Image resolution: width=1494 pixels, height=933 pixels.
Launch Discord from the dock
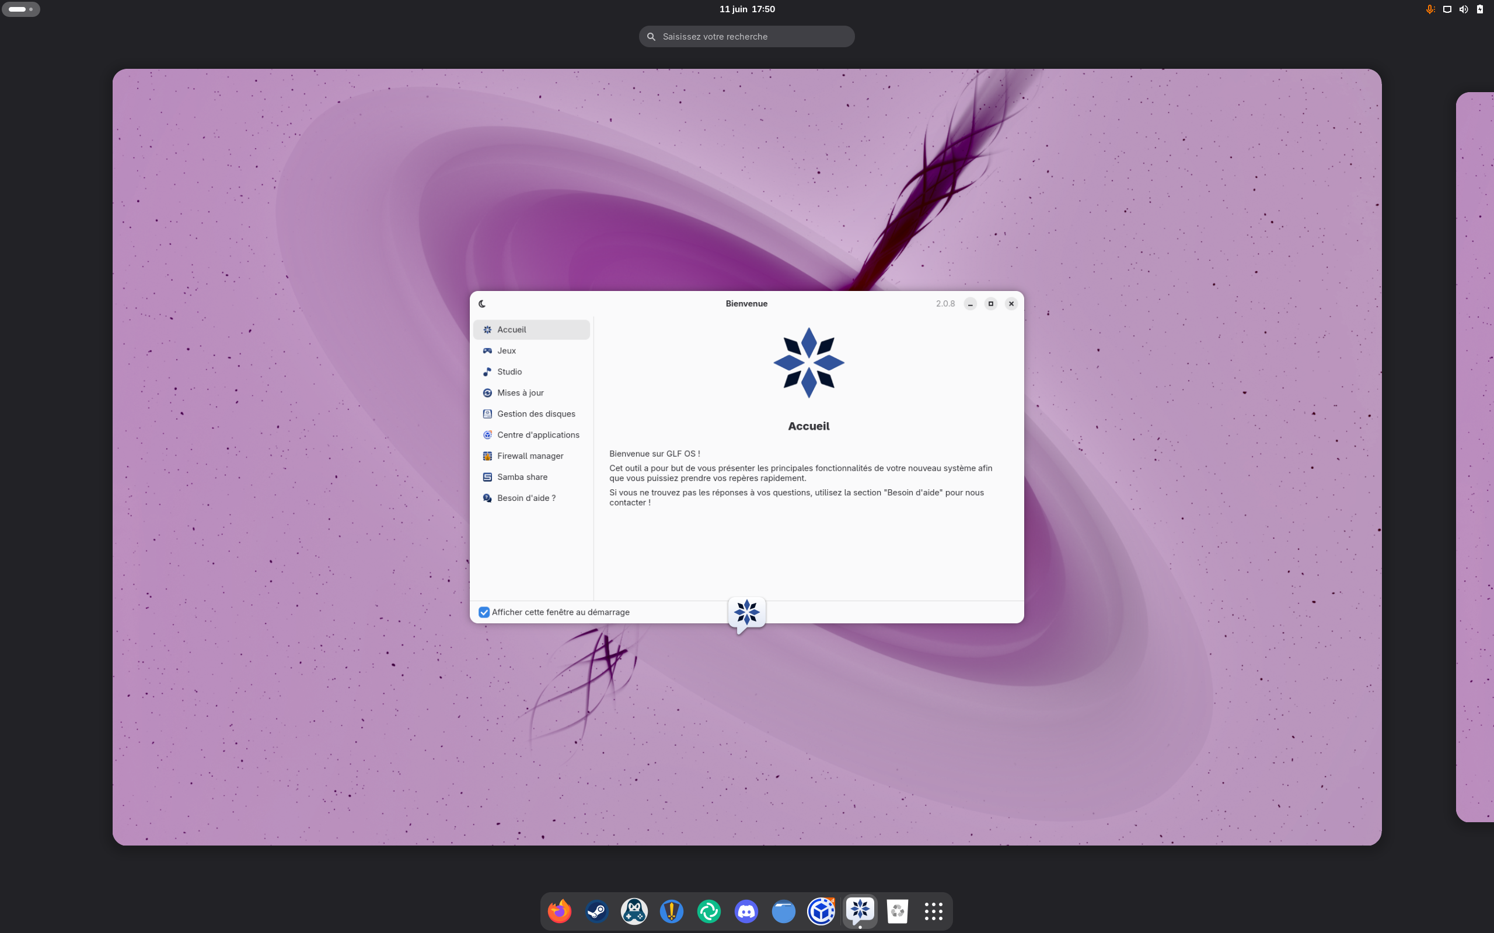click(x=746, y=911)
